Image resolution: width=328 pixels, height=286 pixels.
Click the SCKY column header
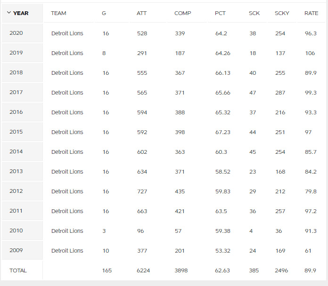[x=282, y=13]
